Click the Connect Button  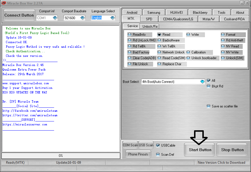(19, 15)
